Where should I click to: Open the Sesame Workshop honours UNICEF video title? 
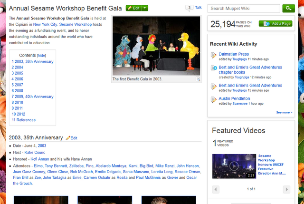[x=272, y=165]
